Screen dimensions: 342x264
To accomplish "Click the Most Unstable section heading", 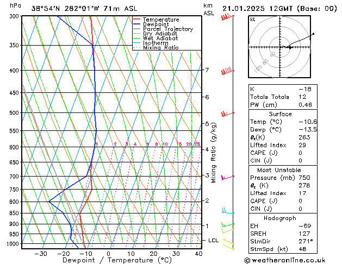I will click(279, 170).
